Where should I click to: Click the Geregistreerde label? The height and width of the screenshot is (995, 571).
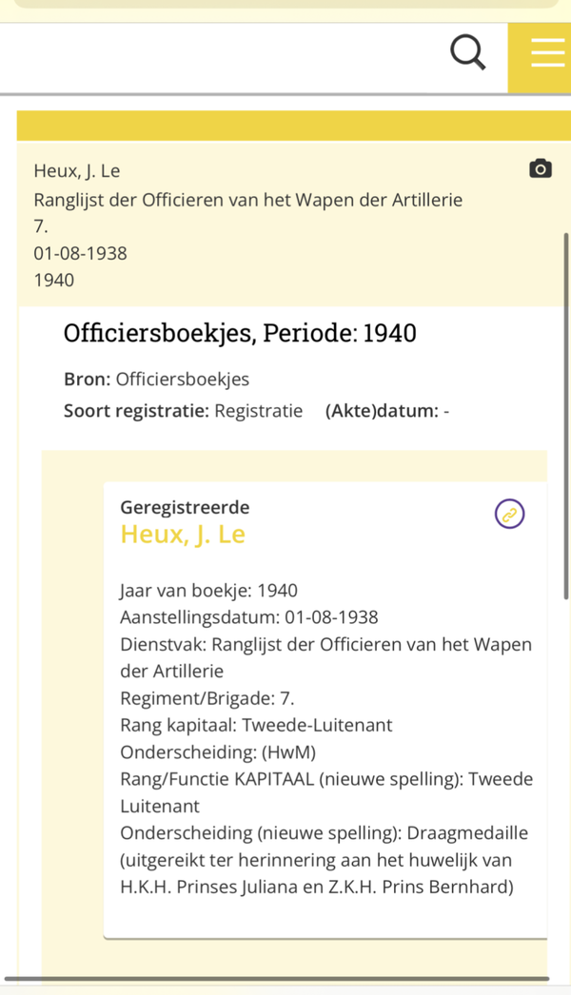(x=185, y=508)
